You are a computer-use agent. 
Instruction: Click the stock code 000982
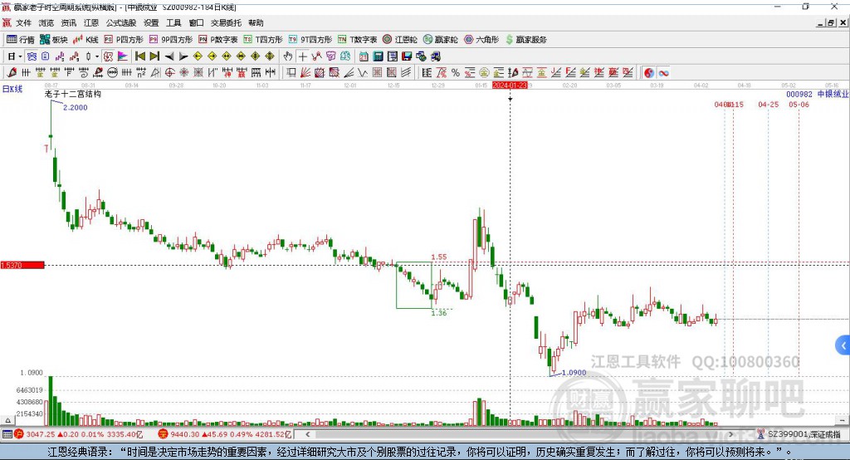click(799, 95)
